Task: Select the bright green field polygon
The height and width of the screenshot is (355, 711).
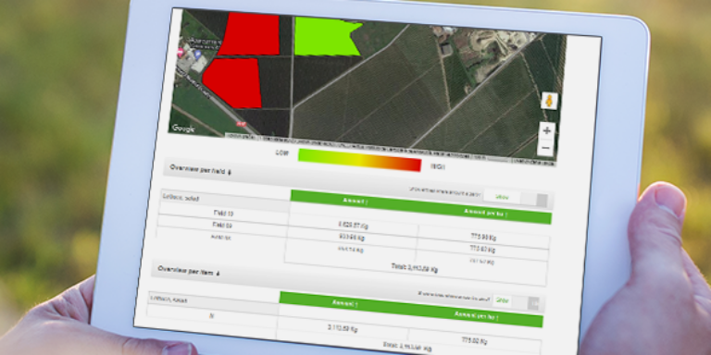Action: 326,36
